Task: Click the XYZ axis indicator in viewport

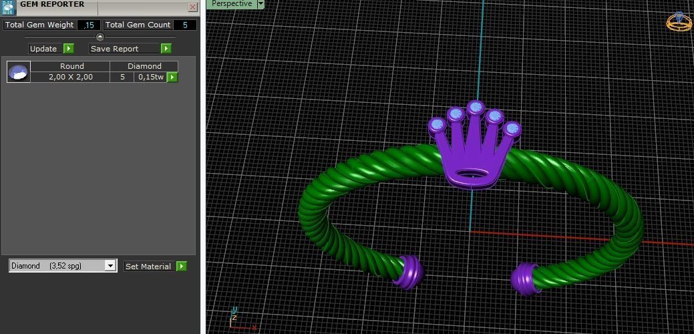Action: coord(242,319)
